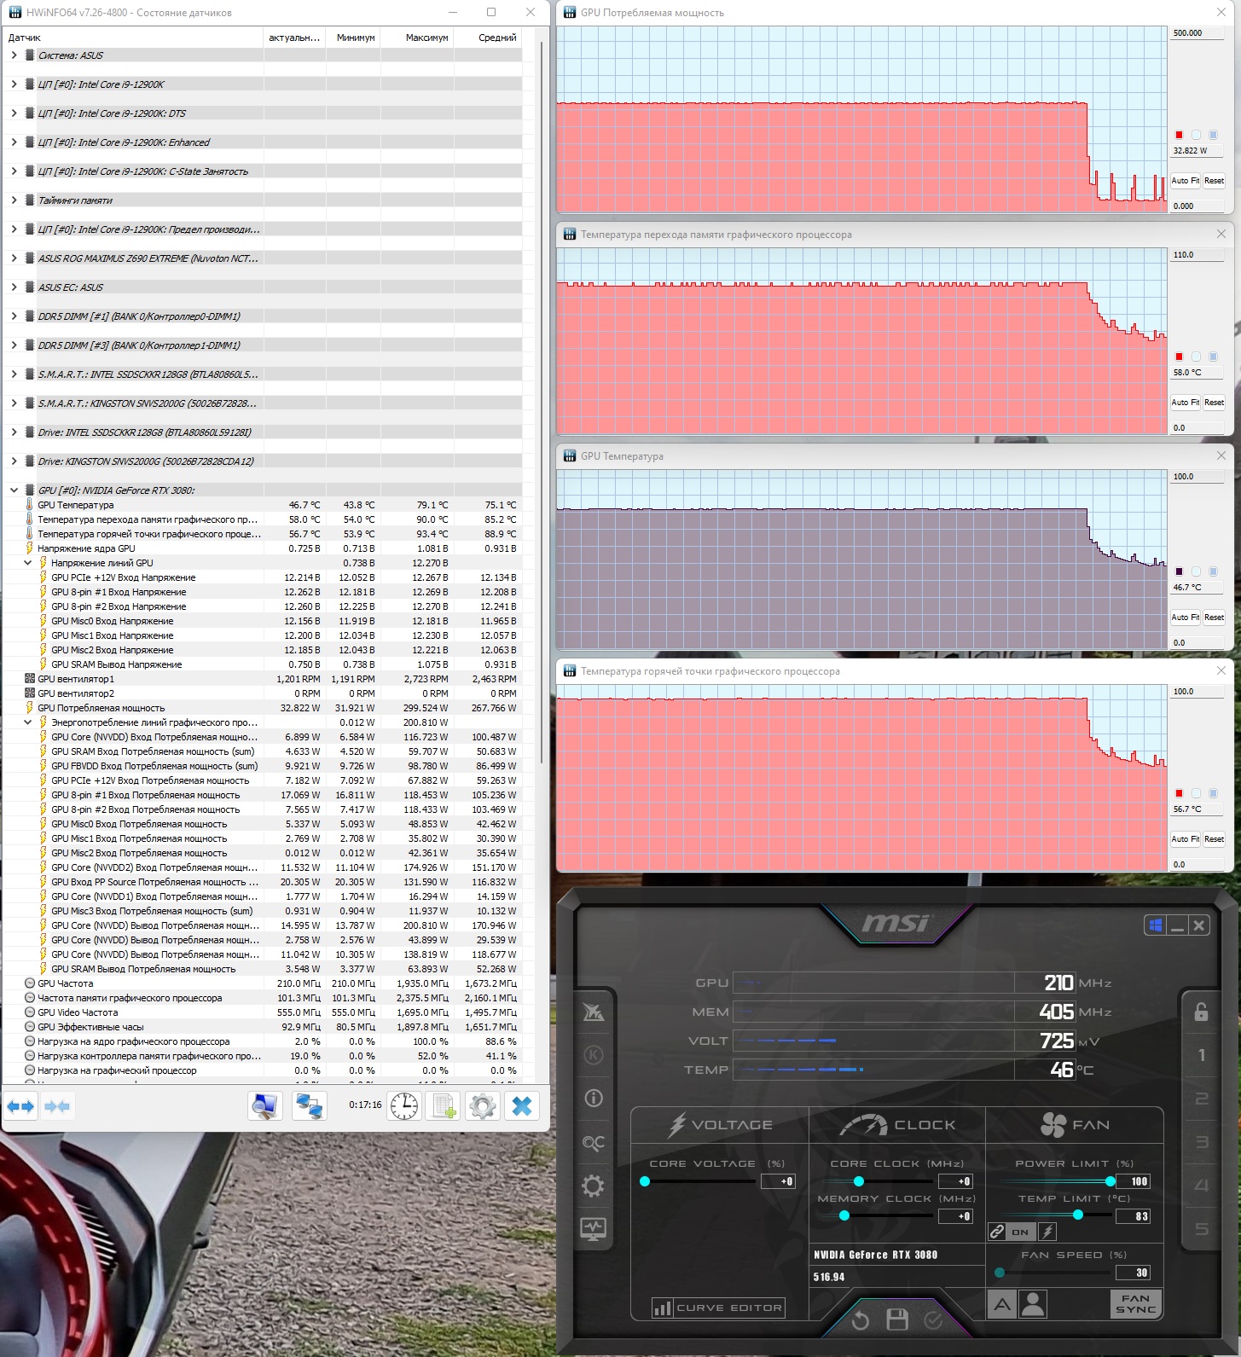Select Afterburner profile slot 1
Screen dimensions: 1241x1357
click(1202, 1055)
